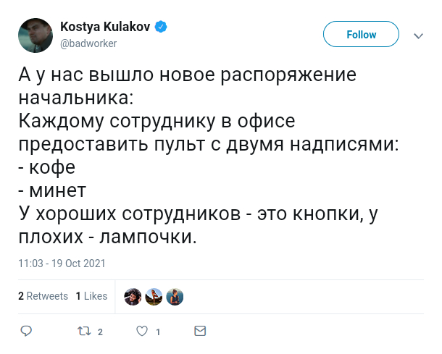Click the last small avatar beside Likes
Viewport: 442px width, 354px height.
click(174, 296)
